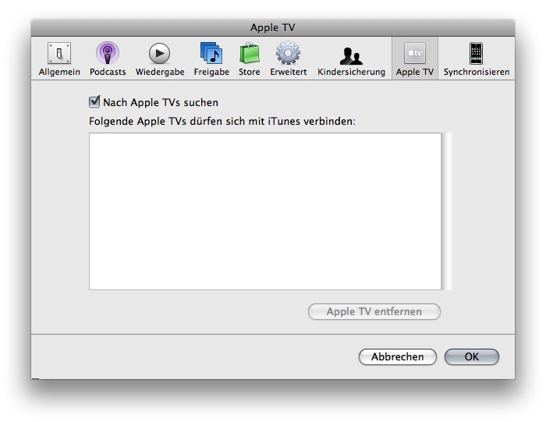Click the list's vertical scrollbar track
Image resolution: width=546 pixels, height=422 pixels.
pyautogui.click(x=446, y=211)
